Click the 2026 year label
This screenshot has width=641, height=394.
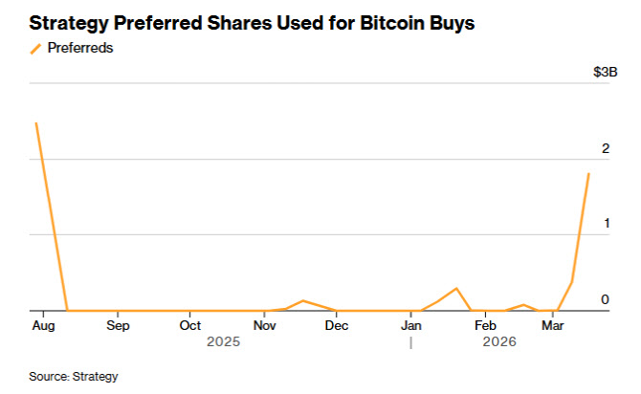click(499, 341)
